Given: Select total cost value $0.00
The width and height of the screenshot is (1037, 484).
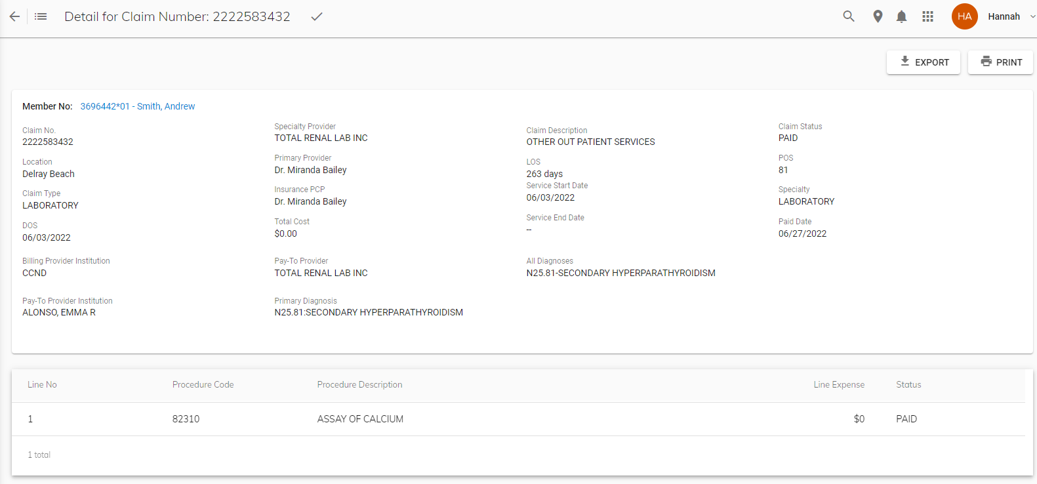Looking at the screenshot, I should [285, 233].
